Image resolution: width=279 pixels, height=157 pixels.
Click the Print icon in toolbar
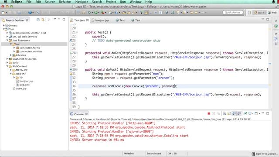(x=19, y=13)
